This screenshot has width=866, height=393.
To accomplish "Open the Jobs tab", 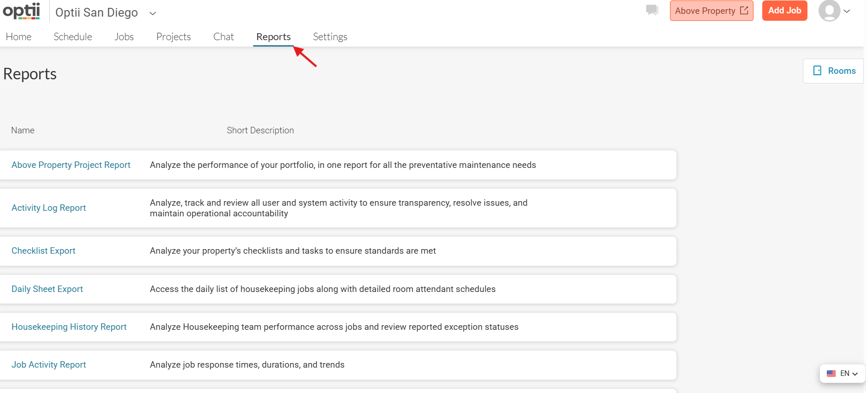I will point(124,36).
